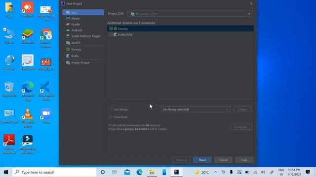Open Microsoft Edge from the taskbar

tap(139, 172)
